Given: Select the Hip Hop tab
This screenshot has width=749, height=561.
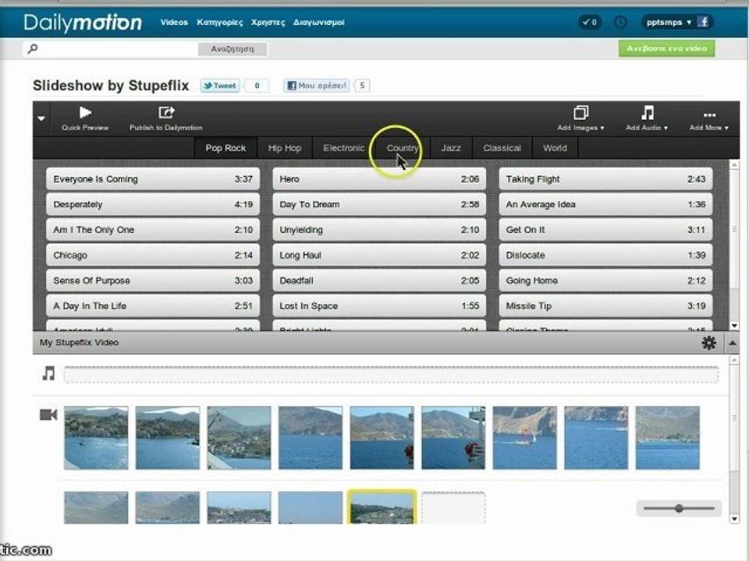Looking at the screenshot, I should point(285,148).
